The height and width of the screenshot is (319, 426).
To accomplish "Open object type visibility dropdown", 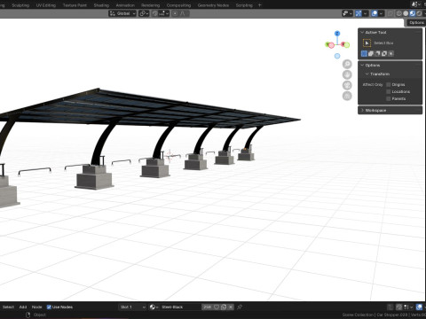I will pyautogui.click(x=347, y=13).
